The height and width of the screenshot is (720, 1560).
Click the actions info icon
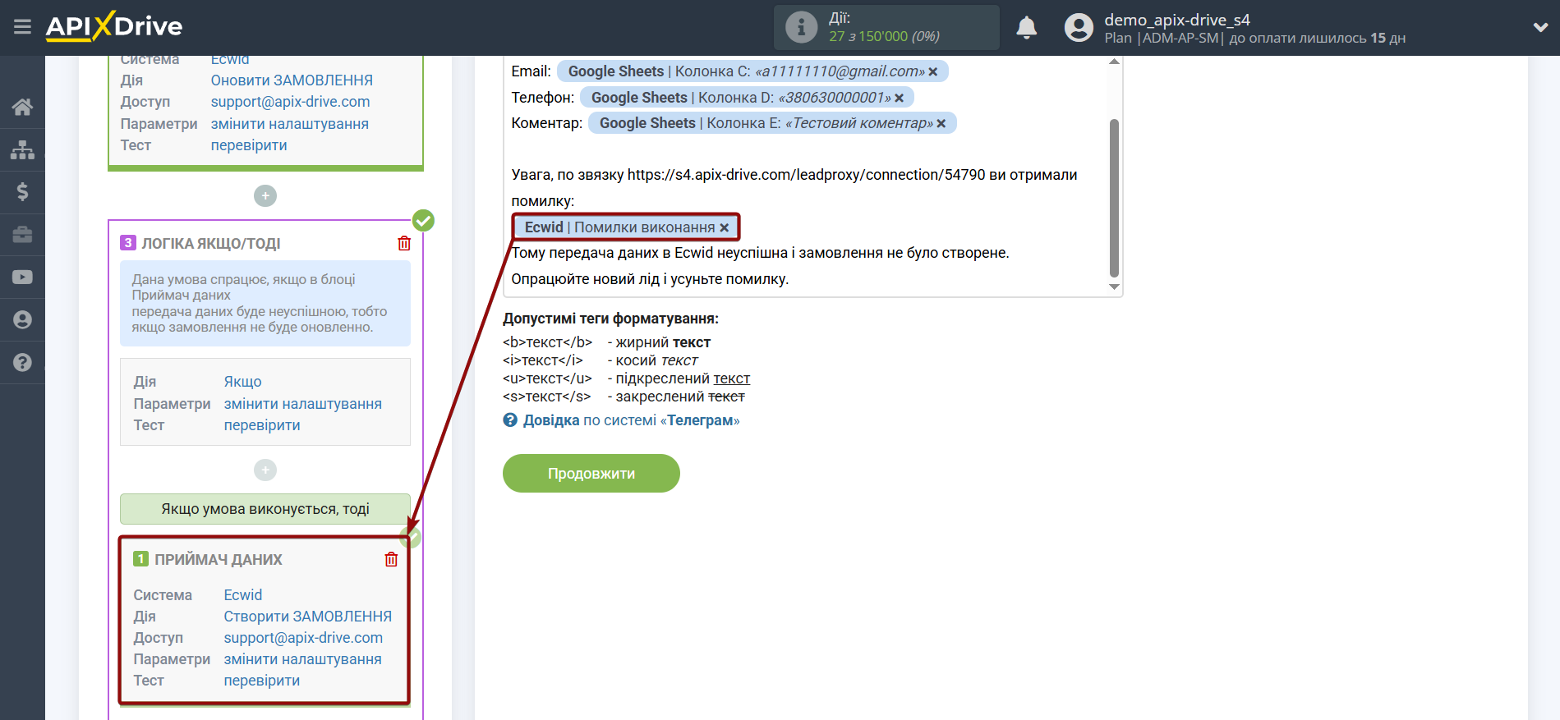click(801, 27)
